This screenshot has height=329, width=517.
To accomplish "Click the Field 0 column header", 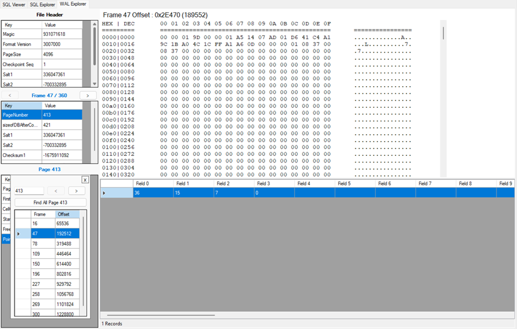I will (153, 184).
